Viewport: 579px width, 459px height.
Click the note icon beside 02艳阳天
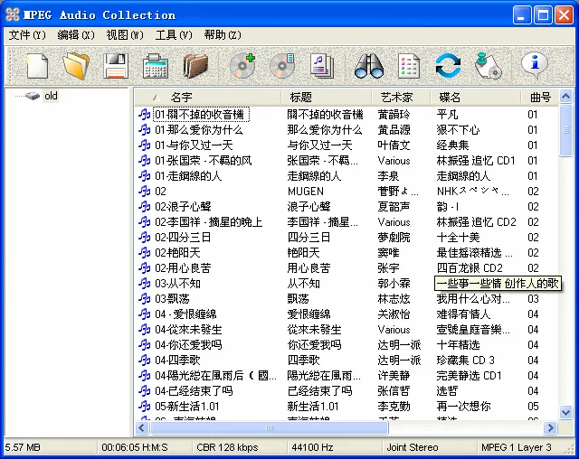coord(144,253)
